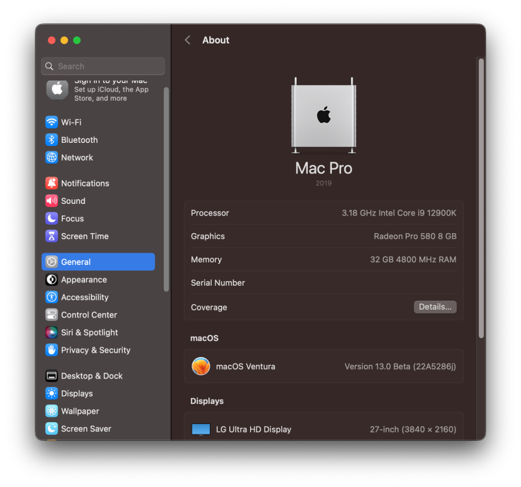This screenshot has width=521, height=487.
Task: Click the Wi-Fi sidebar icon
Action: click(x=51, y=122)
